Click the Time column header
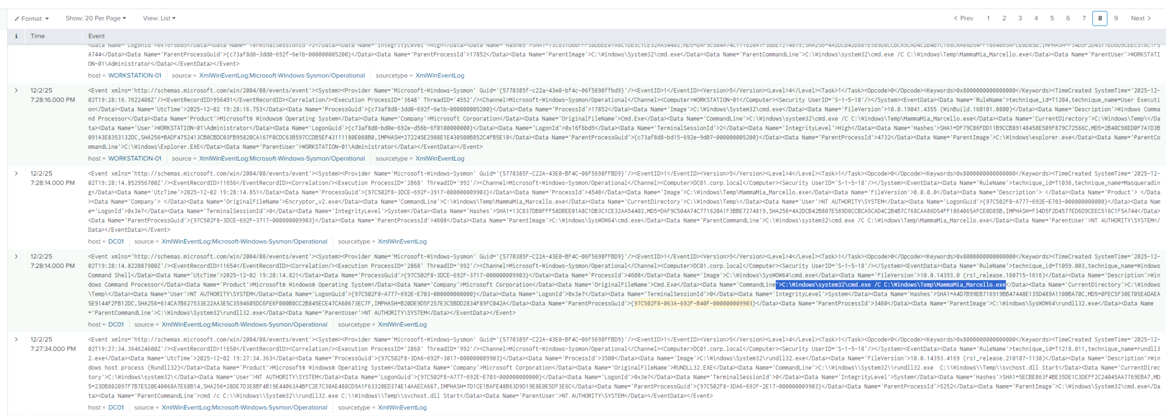The width and height of the screenshot is (1166, 416). [38, 36]
